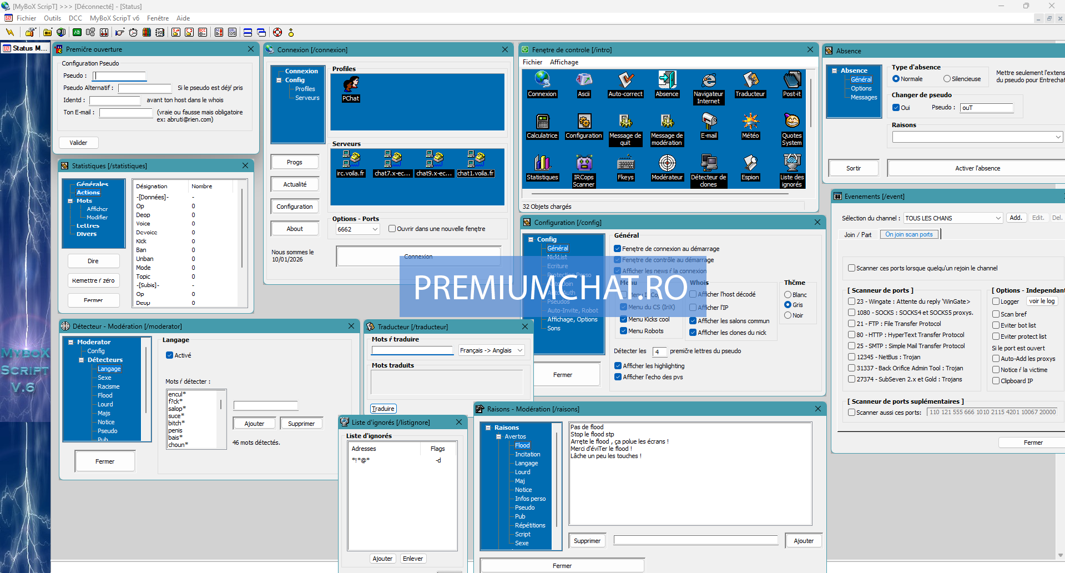Open the Connexion icon in control window
Screen dimensions: 1065x573
click(x=542, y=84)
